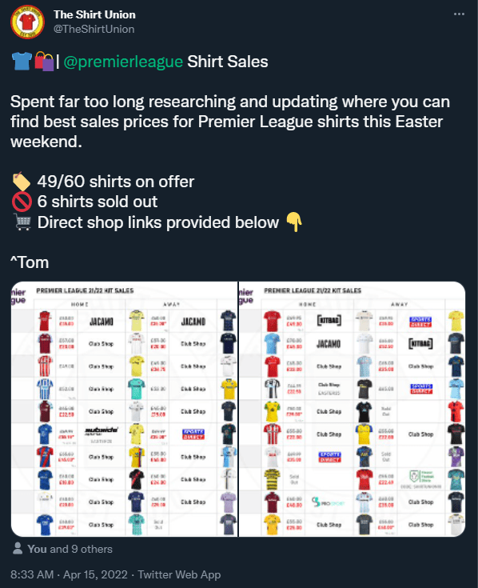Click the three-dot more options icon
Screen dimensions: 478x588
click(x=459, y=14)
